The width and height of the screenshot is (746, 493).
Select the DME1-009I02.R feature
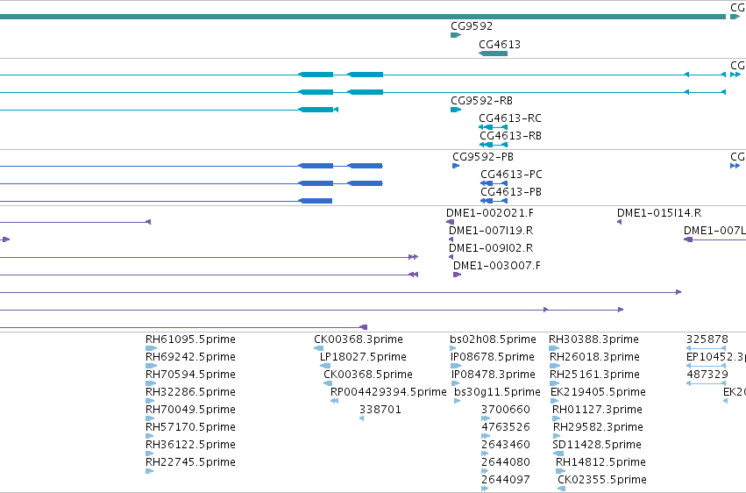point(491,248)
